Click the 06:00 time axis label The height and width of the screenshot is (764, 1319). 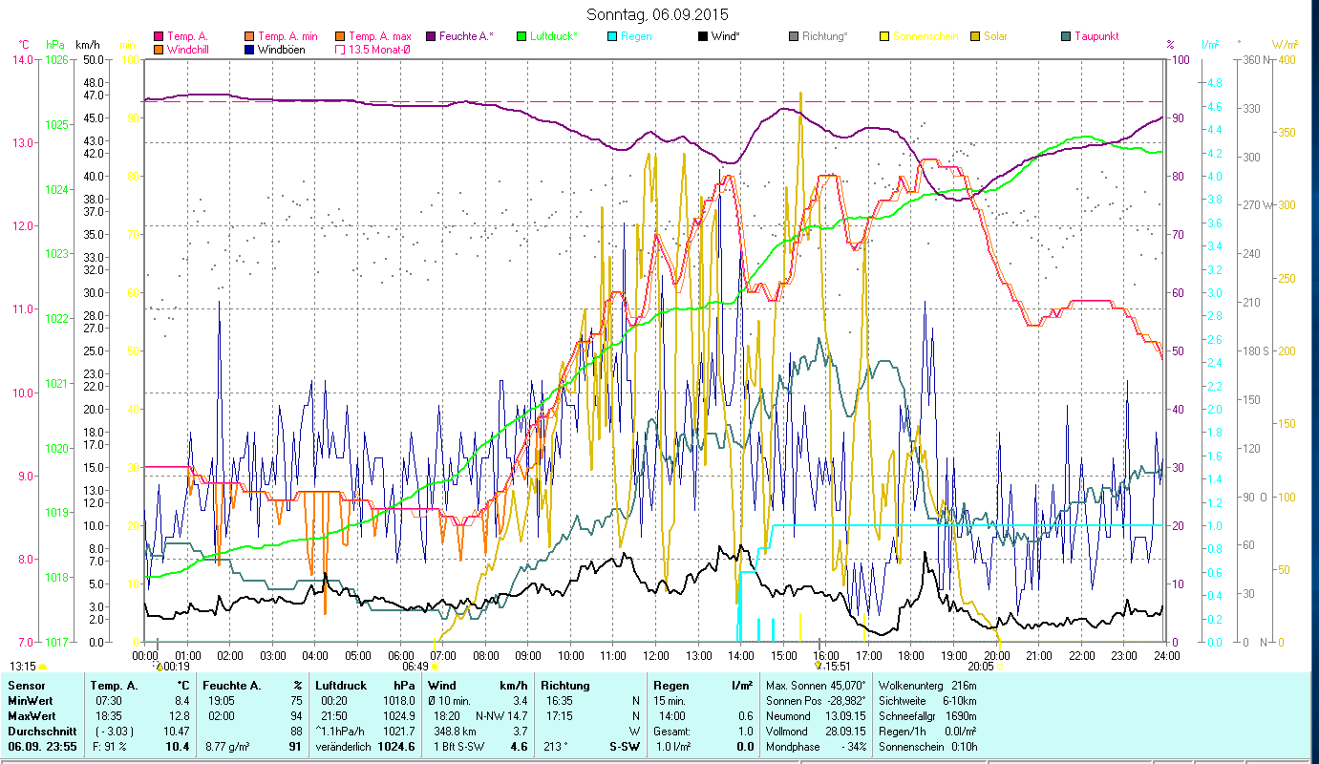tap(400, 655)
